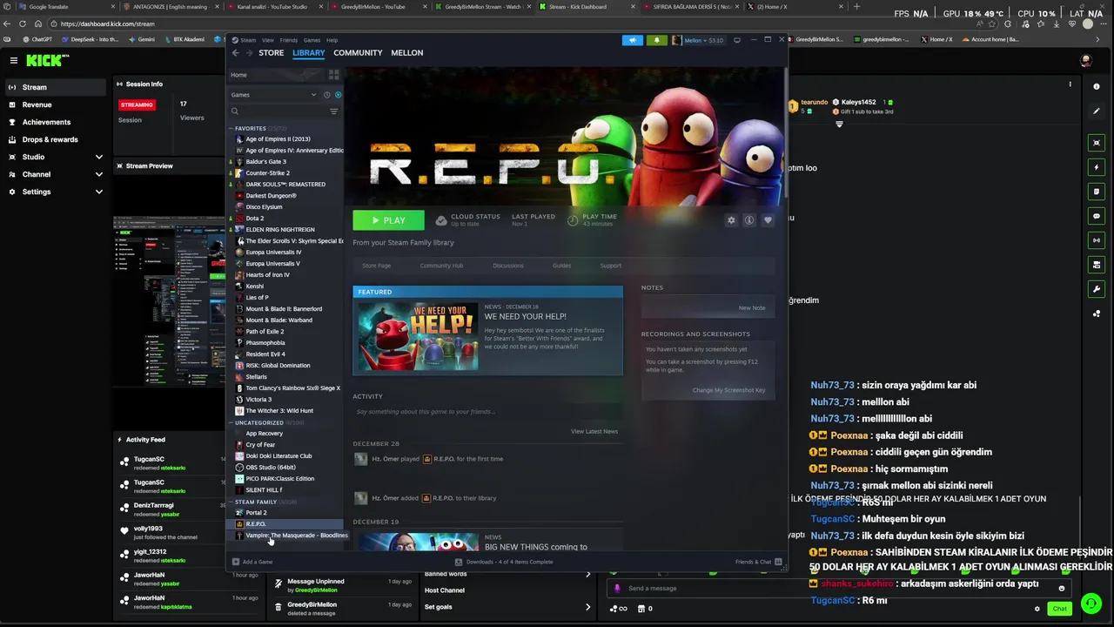Open Steam notifications bell button

[656, 40]
